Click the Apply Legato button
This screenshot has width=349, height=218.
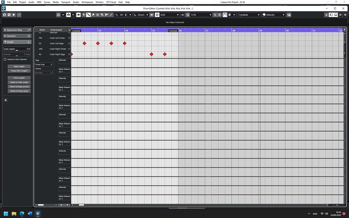coord(19,66)
